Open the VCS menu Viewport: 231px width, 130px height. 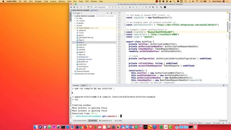[x=87, y=1]
